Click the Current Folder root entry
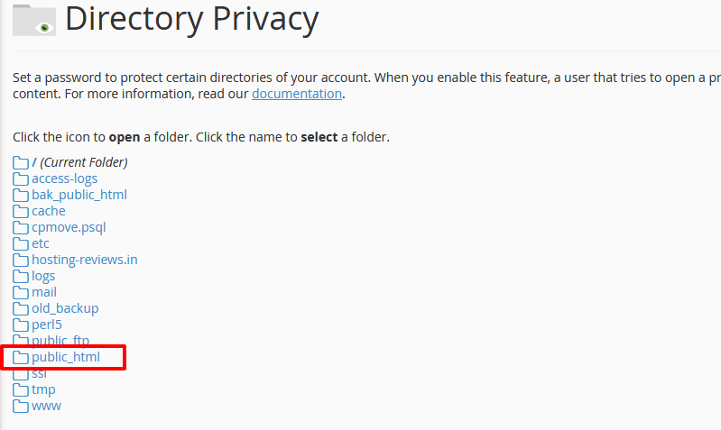 [x=79, y=162]
